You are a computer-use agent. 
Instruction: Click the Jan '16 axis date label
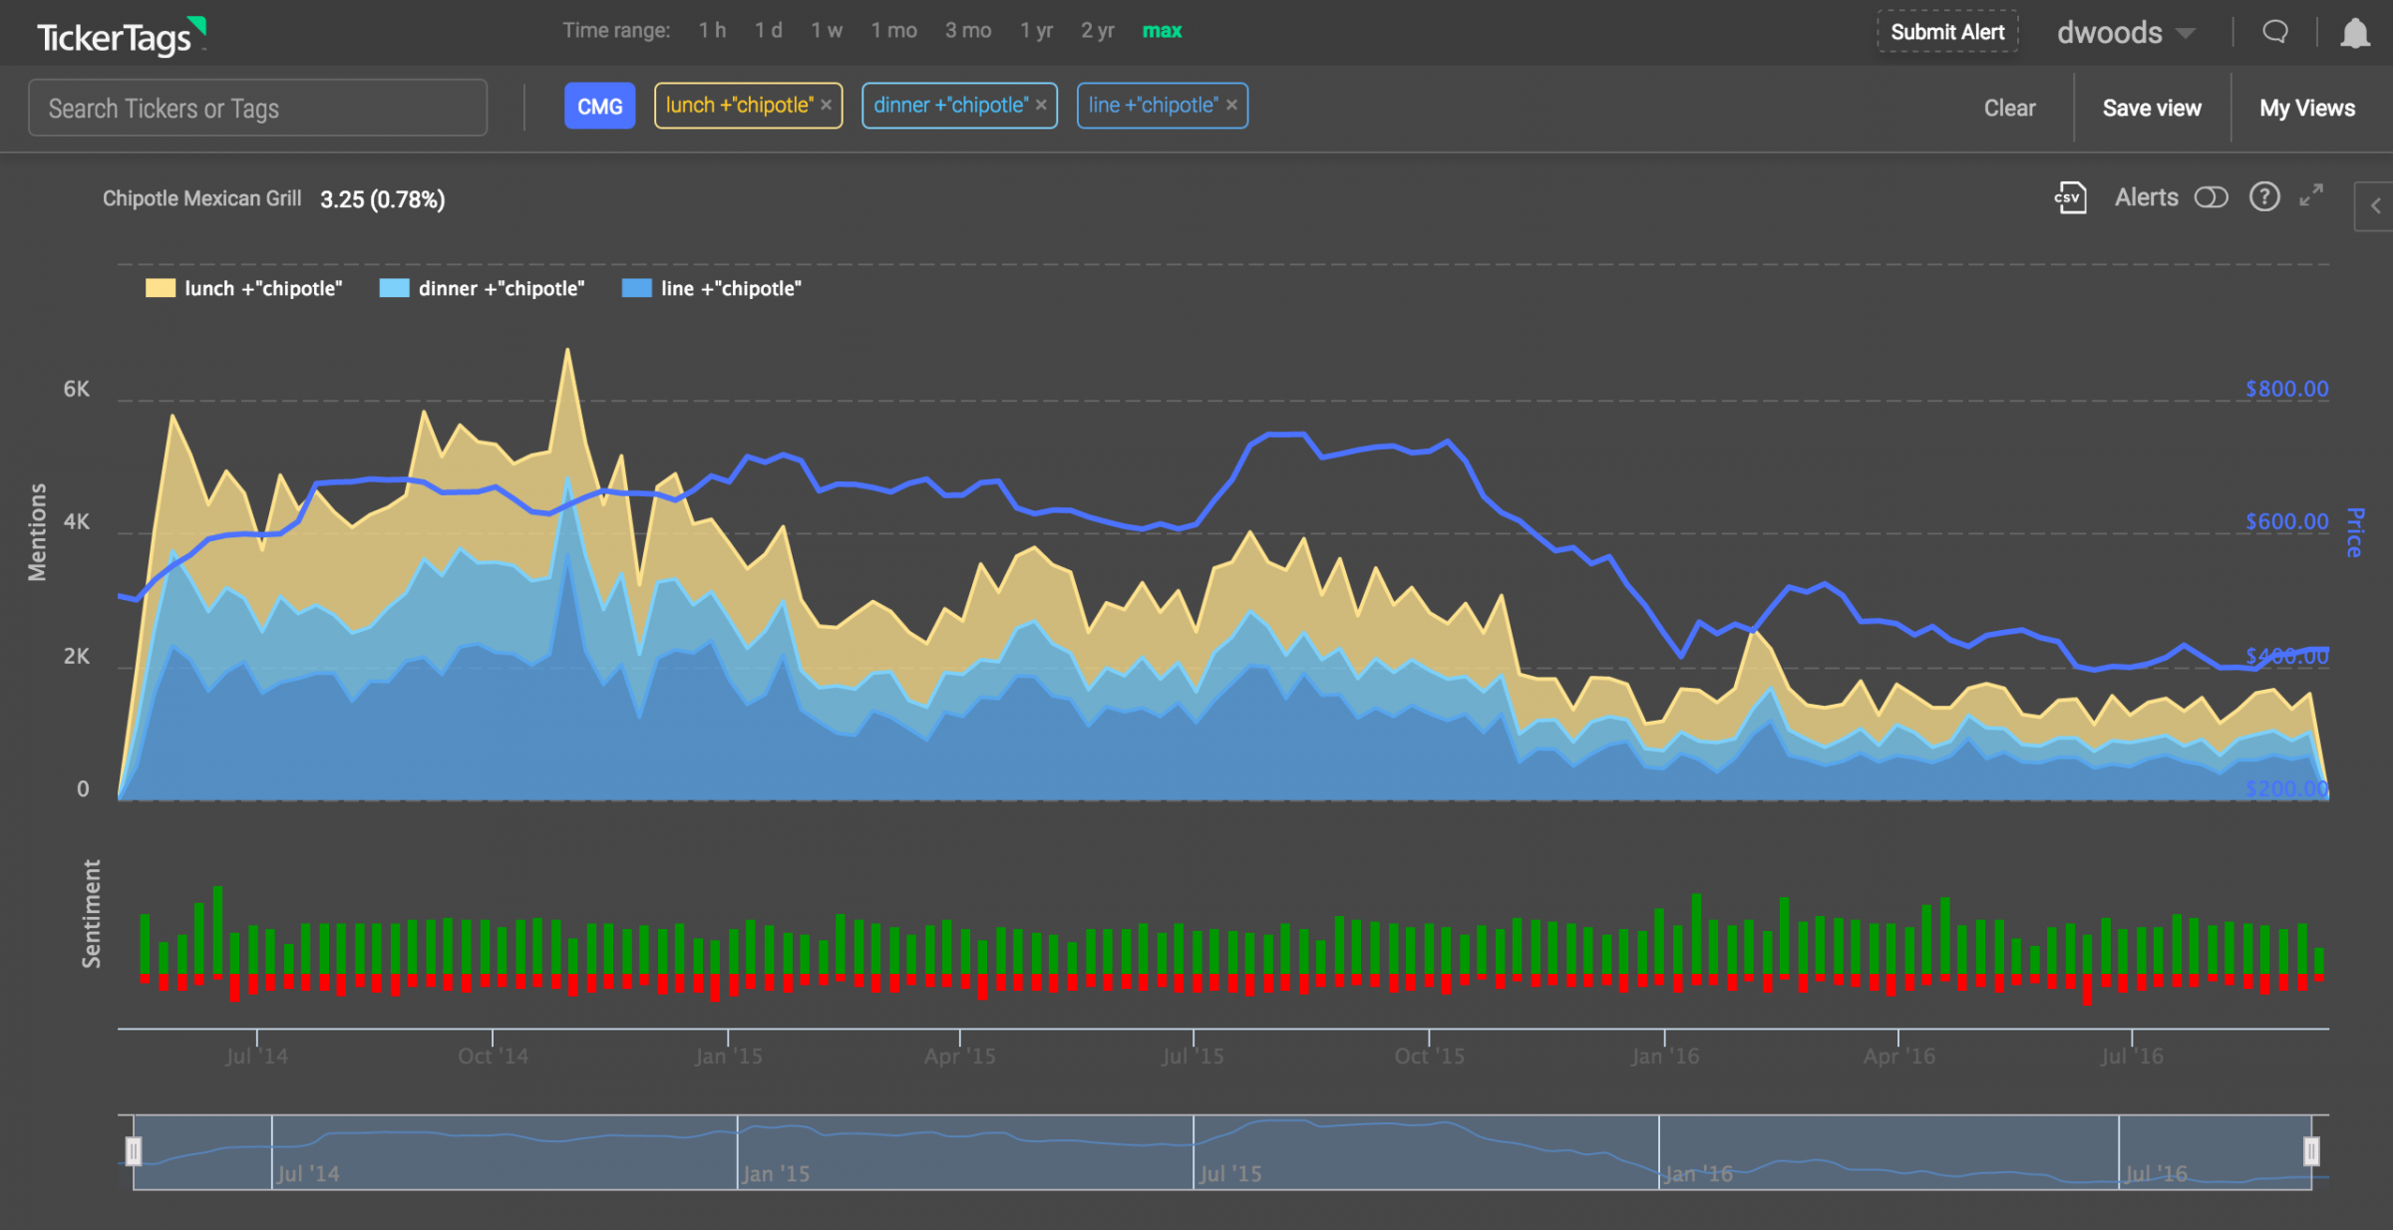1665,1056
